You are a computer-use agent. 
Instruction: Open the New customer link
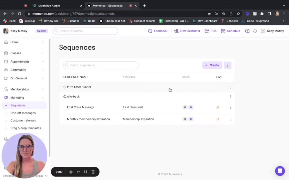pyautogui.click(x=187, y=31)
